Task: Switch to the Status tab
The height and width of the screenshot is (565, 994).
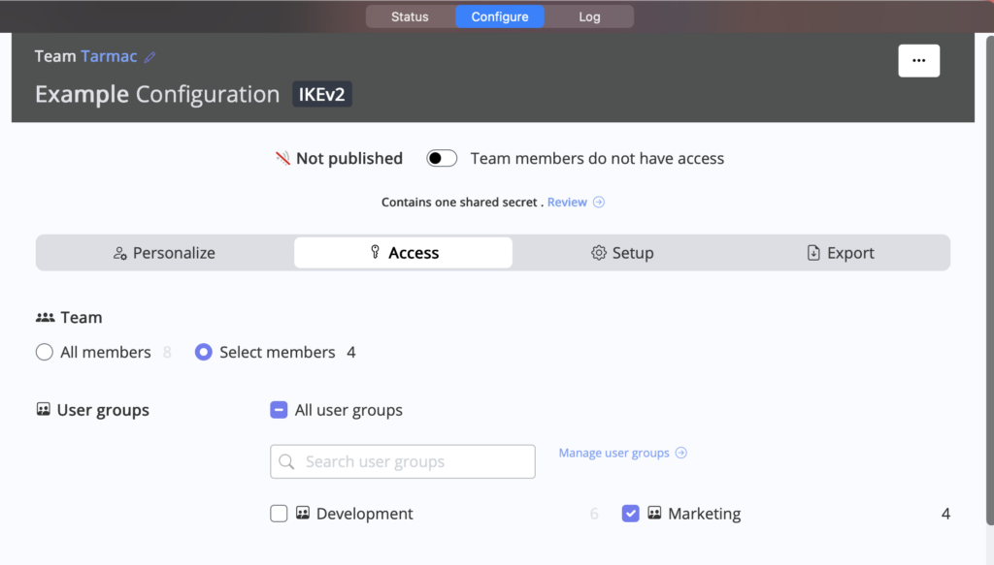Action: click(409, 16)
